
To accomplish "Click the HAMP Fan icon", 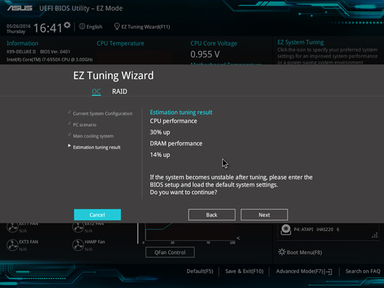I will pos(78,245).
